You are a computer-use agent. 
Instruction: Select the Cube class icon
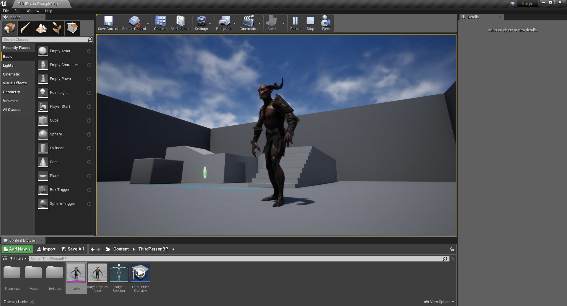pyautogui.click(x=43, y=120)
